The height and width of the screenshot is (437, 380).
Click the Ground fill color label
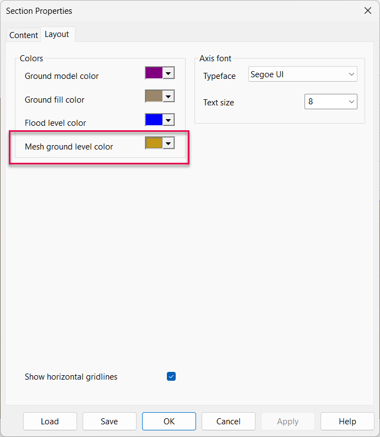pos(54,100)
